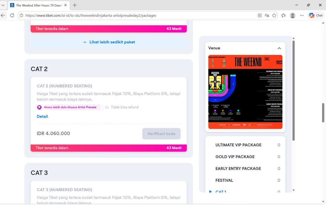The width and height of the screenshot is (326, 205).
Task: Close The Weeknd After Hours tab
Action: tap(66, 5)
